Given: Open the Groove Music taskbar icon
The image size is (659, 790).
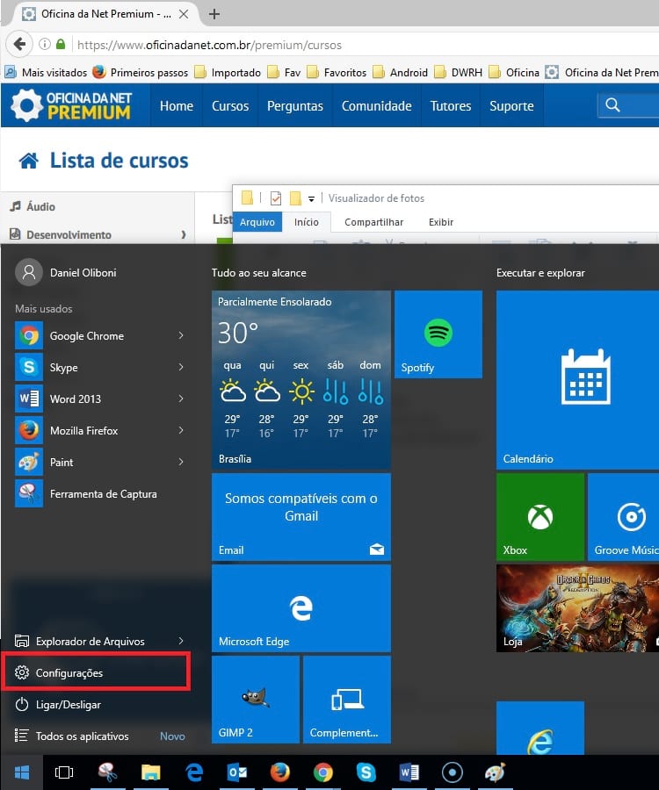Looking at the screenshot, I should click(452, 772).
